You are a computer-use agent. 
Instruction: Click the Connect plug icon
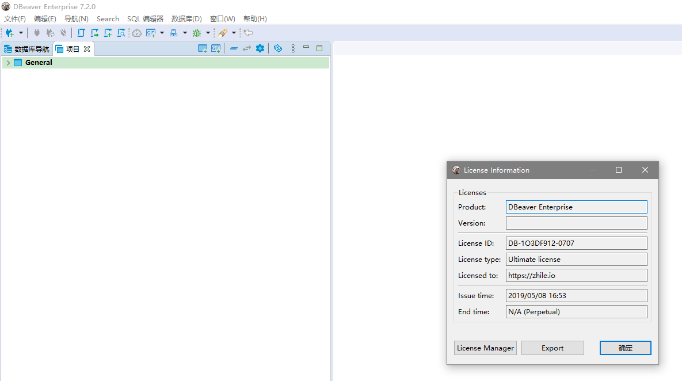coord(37,33)
